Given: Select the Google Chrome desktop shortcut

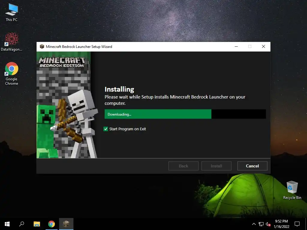Looking at the screenshot, I should point(12,74).
